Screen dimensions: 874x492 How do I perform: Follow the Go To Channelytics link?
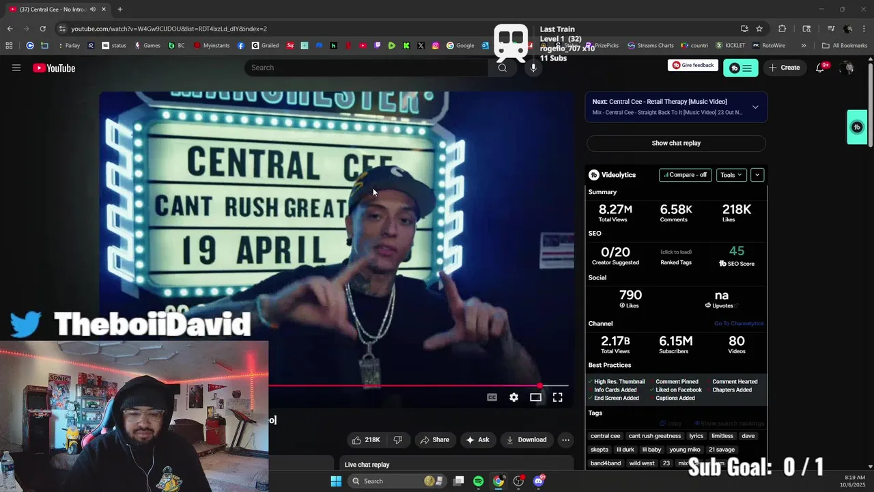[x=739, y=324]
